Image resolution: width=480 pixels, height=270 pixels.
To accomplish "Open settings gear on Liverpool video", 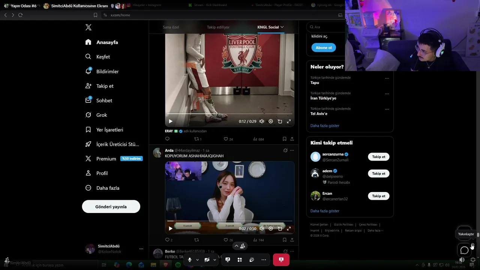I will pyautogui.click(x=271, y=121).
